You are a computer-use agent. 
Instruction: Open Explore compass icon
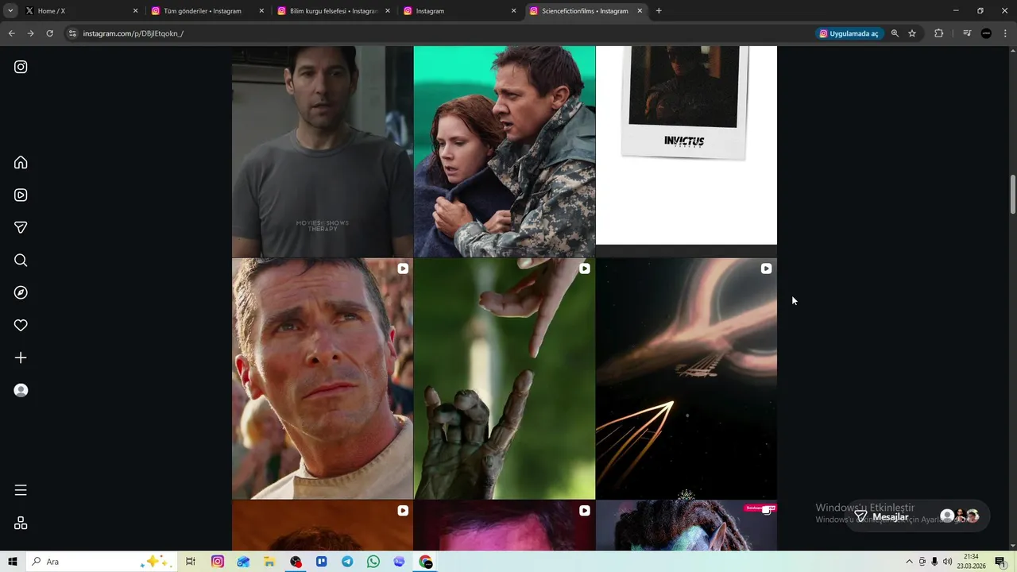[x=21, y=292]
